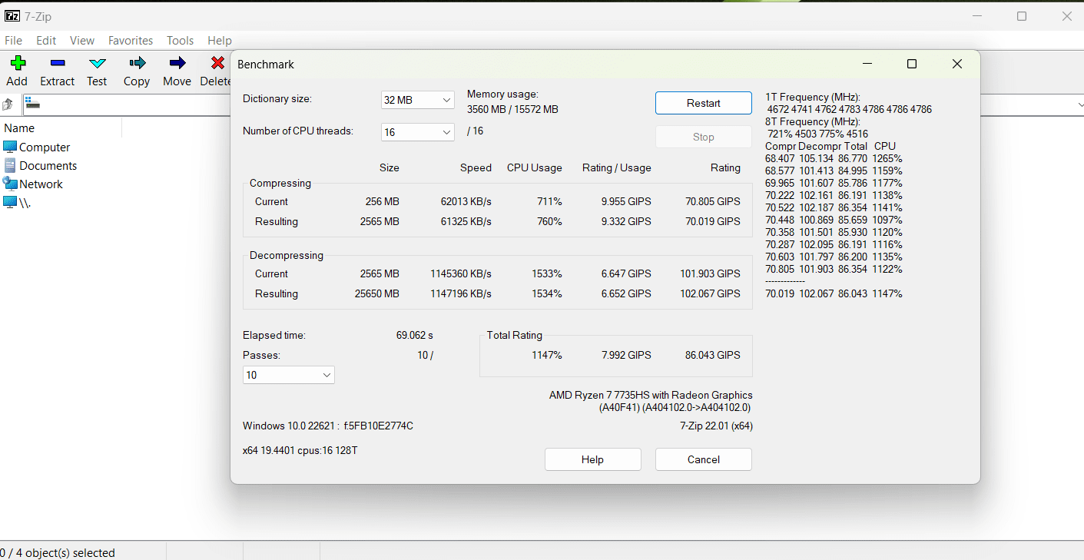The height and width of the screenshot is (560, 1084).
Task: Open the Passes dropdown
Action: click(x=288, y=375)
